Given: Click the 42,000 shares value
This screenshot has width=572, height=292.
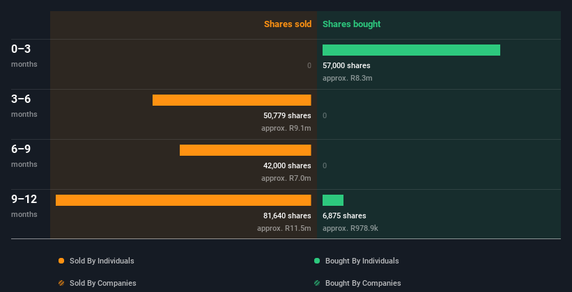Looking at the screenshot, I should tap(287, 165).
